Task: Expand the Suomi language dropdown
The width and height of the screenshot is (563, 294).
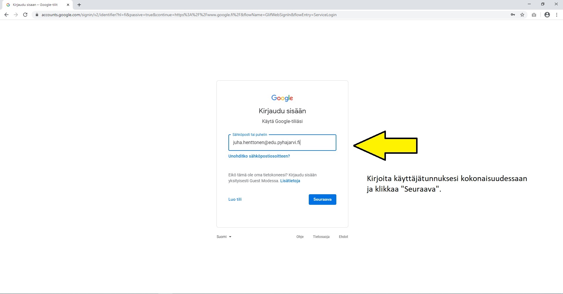Action: pos(224,237)
